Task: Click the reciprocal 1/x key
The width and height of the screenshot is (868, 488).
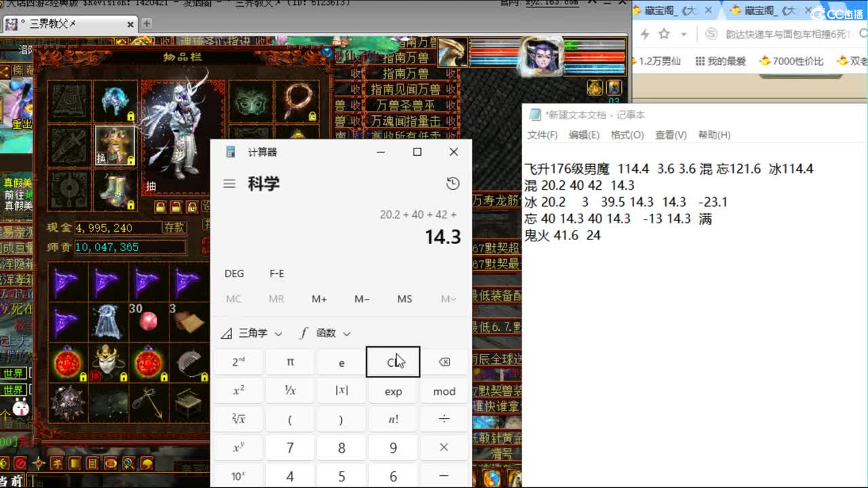Action: pyautogui.click(x=290, y=391)
